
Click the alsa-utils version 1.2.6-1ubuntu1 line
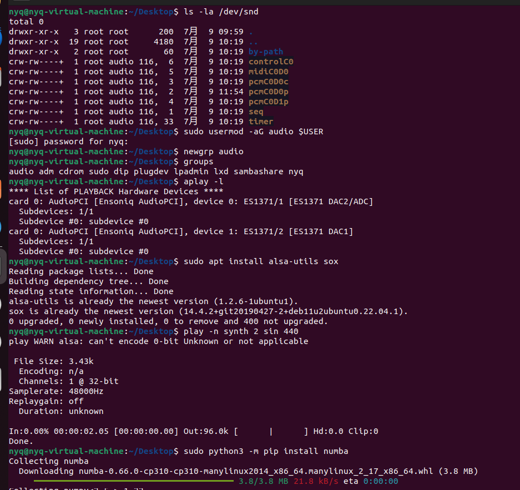(154, 301)
